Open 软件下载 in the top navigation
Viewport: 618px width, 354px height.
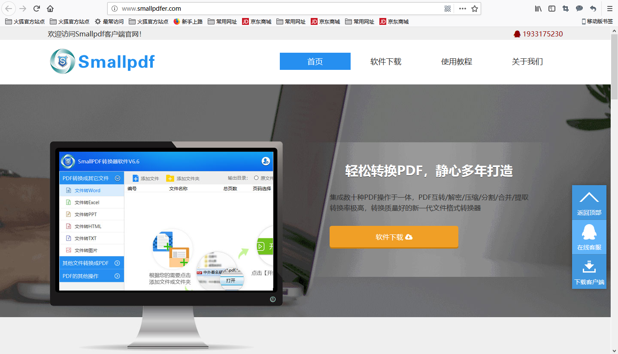pyautogui.click(x=386, y=61)
